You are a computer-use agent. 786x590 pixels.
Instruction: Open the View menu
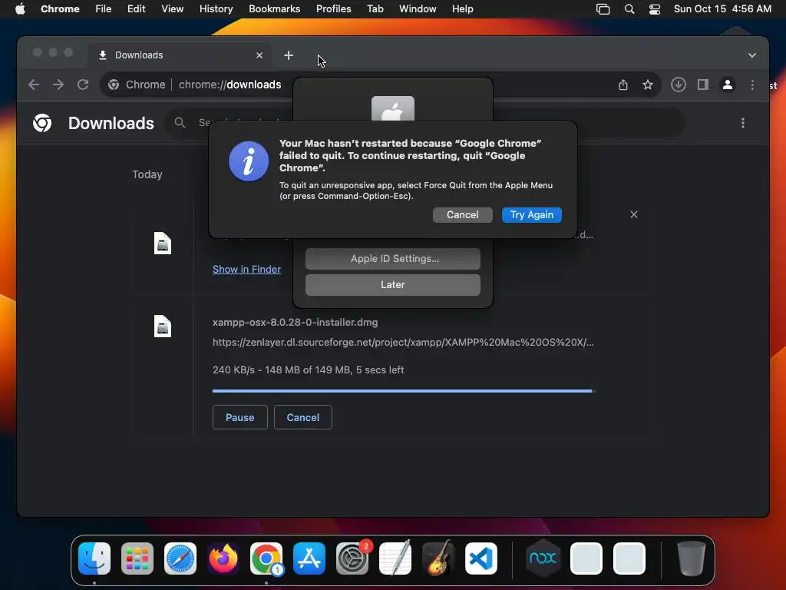(x=172, y=9)
